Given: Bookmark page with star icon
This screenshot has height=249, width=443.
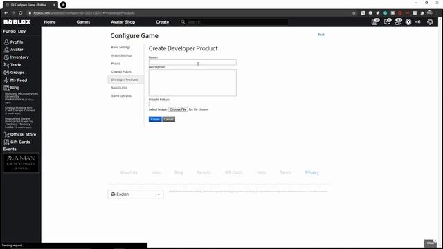Looking at the screenshot, I should tap(354, 13).
